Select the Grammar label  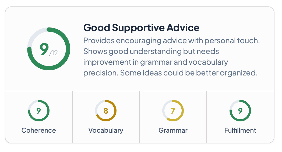(x=173, y=131)
